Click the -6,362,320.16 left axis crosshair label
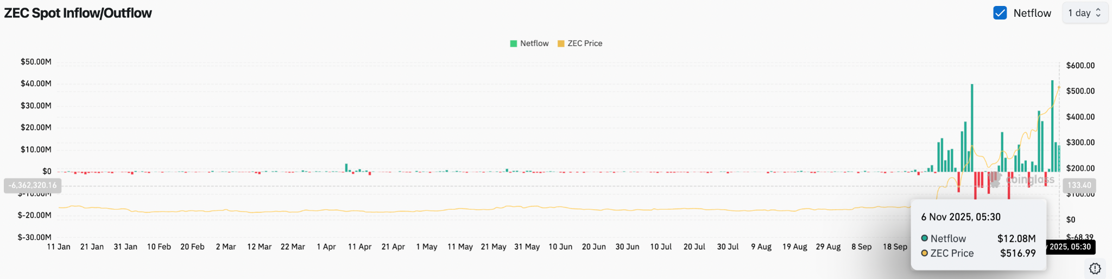1112x279 pixels. [x=33, y=185]
